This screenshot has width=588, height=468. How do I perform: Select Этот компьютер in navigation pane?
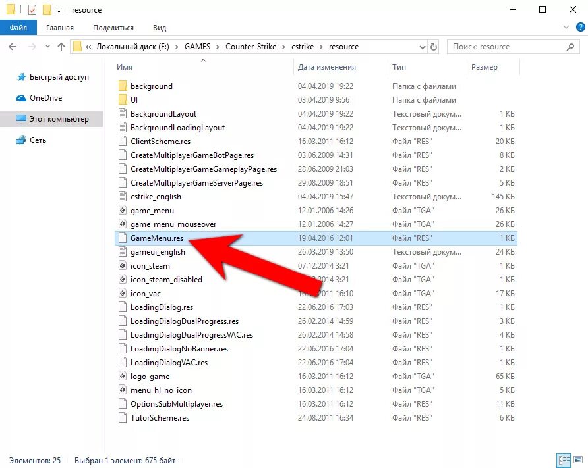(x=53, y=119)
